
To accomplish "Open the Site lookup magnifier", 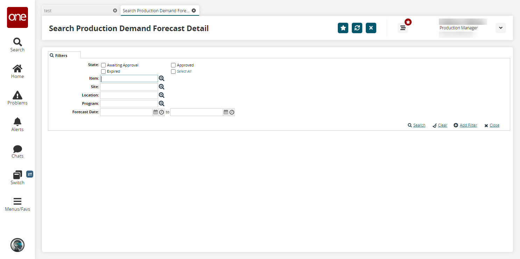I will pyautogui.click(x=162, y=87).
